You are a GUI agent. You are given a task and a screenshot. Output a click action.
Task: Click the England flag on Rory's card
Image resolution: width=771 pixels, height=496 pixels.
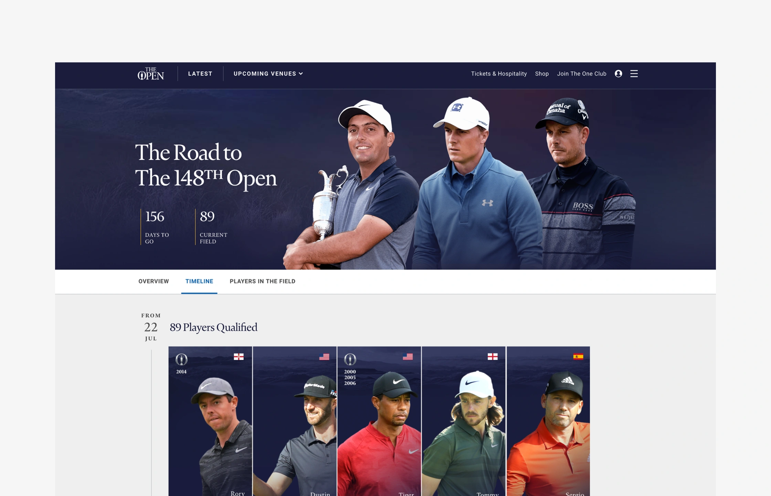point(239,356)
